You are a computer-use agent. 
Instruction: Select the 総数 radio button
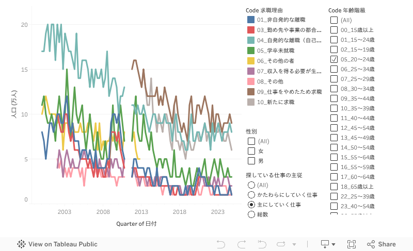[x=251, y=214]
